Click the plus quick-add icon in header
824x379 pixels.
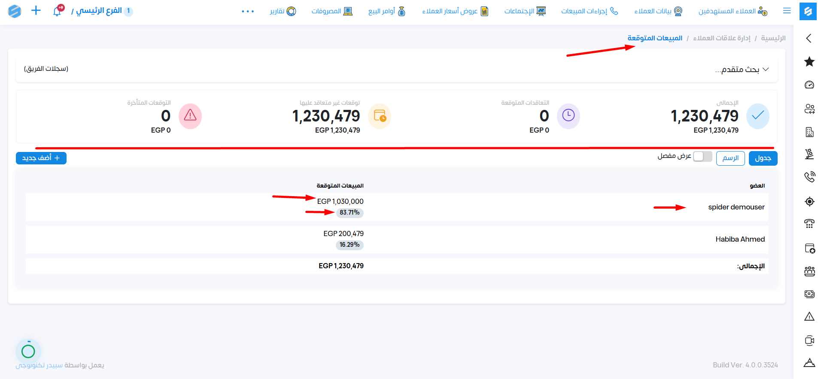(36, 11)
